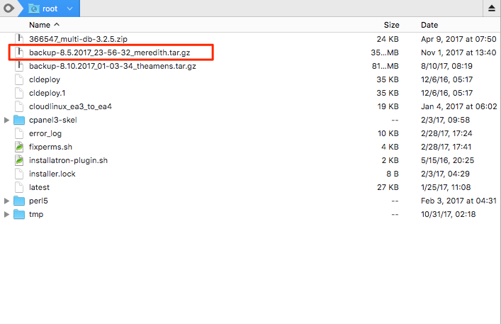Click the 35...MB size value

click(x=385, y=52)
